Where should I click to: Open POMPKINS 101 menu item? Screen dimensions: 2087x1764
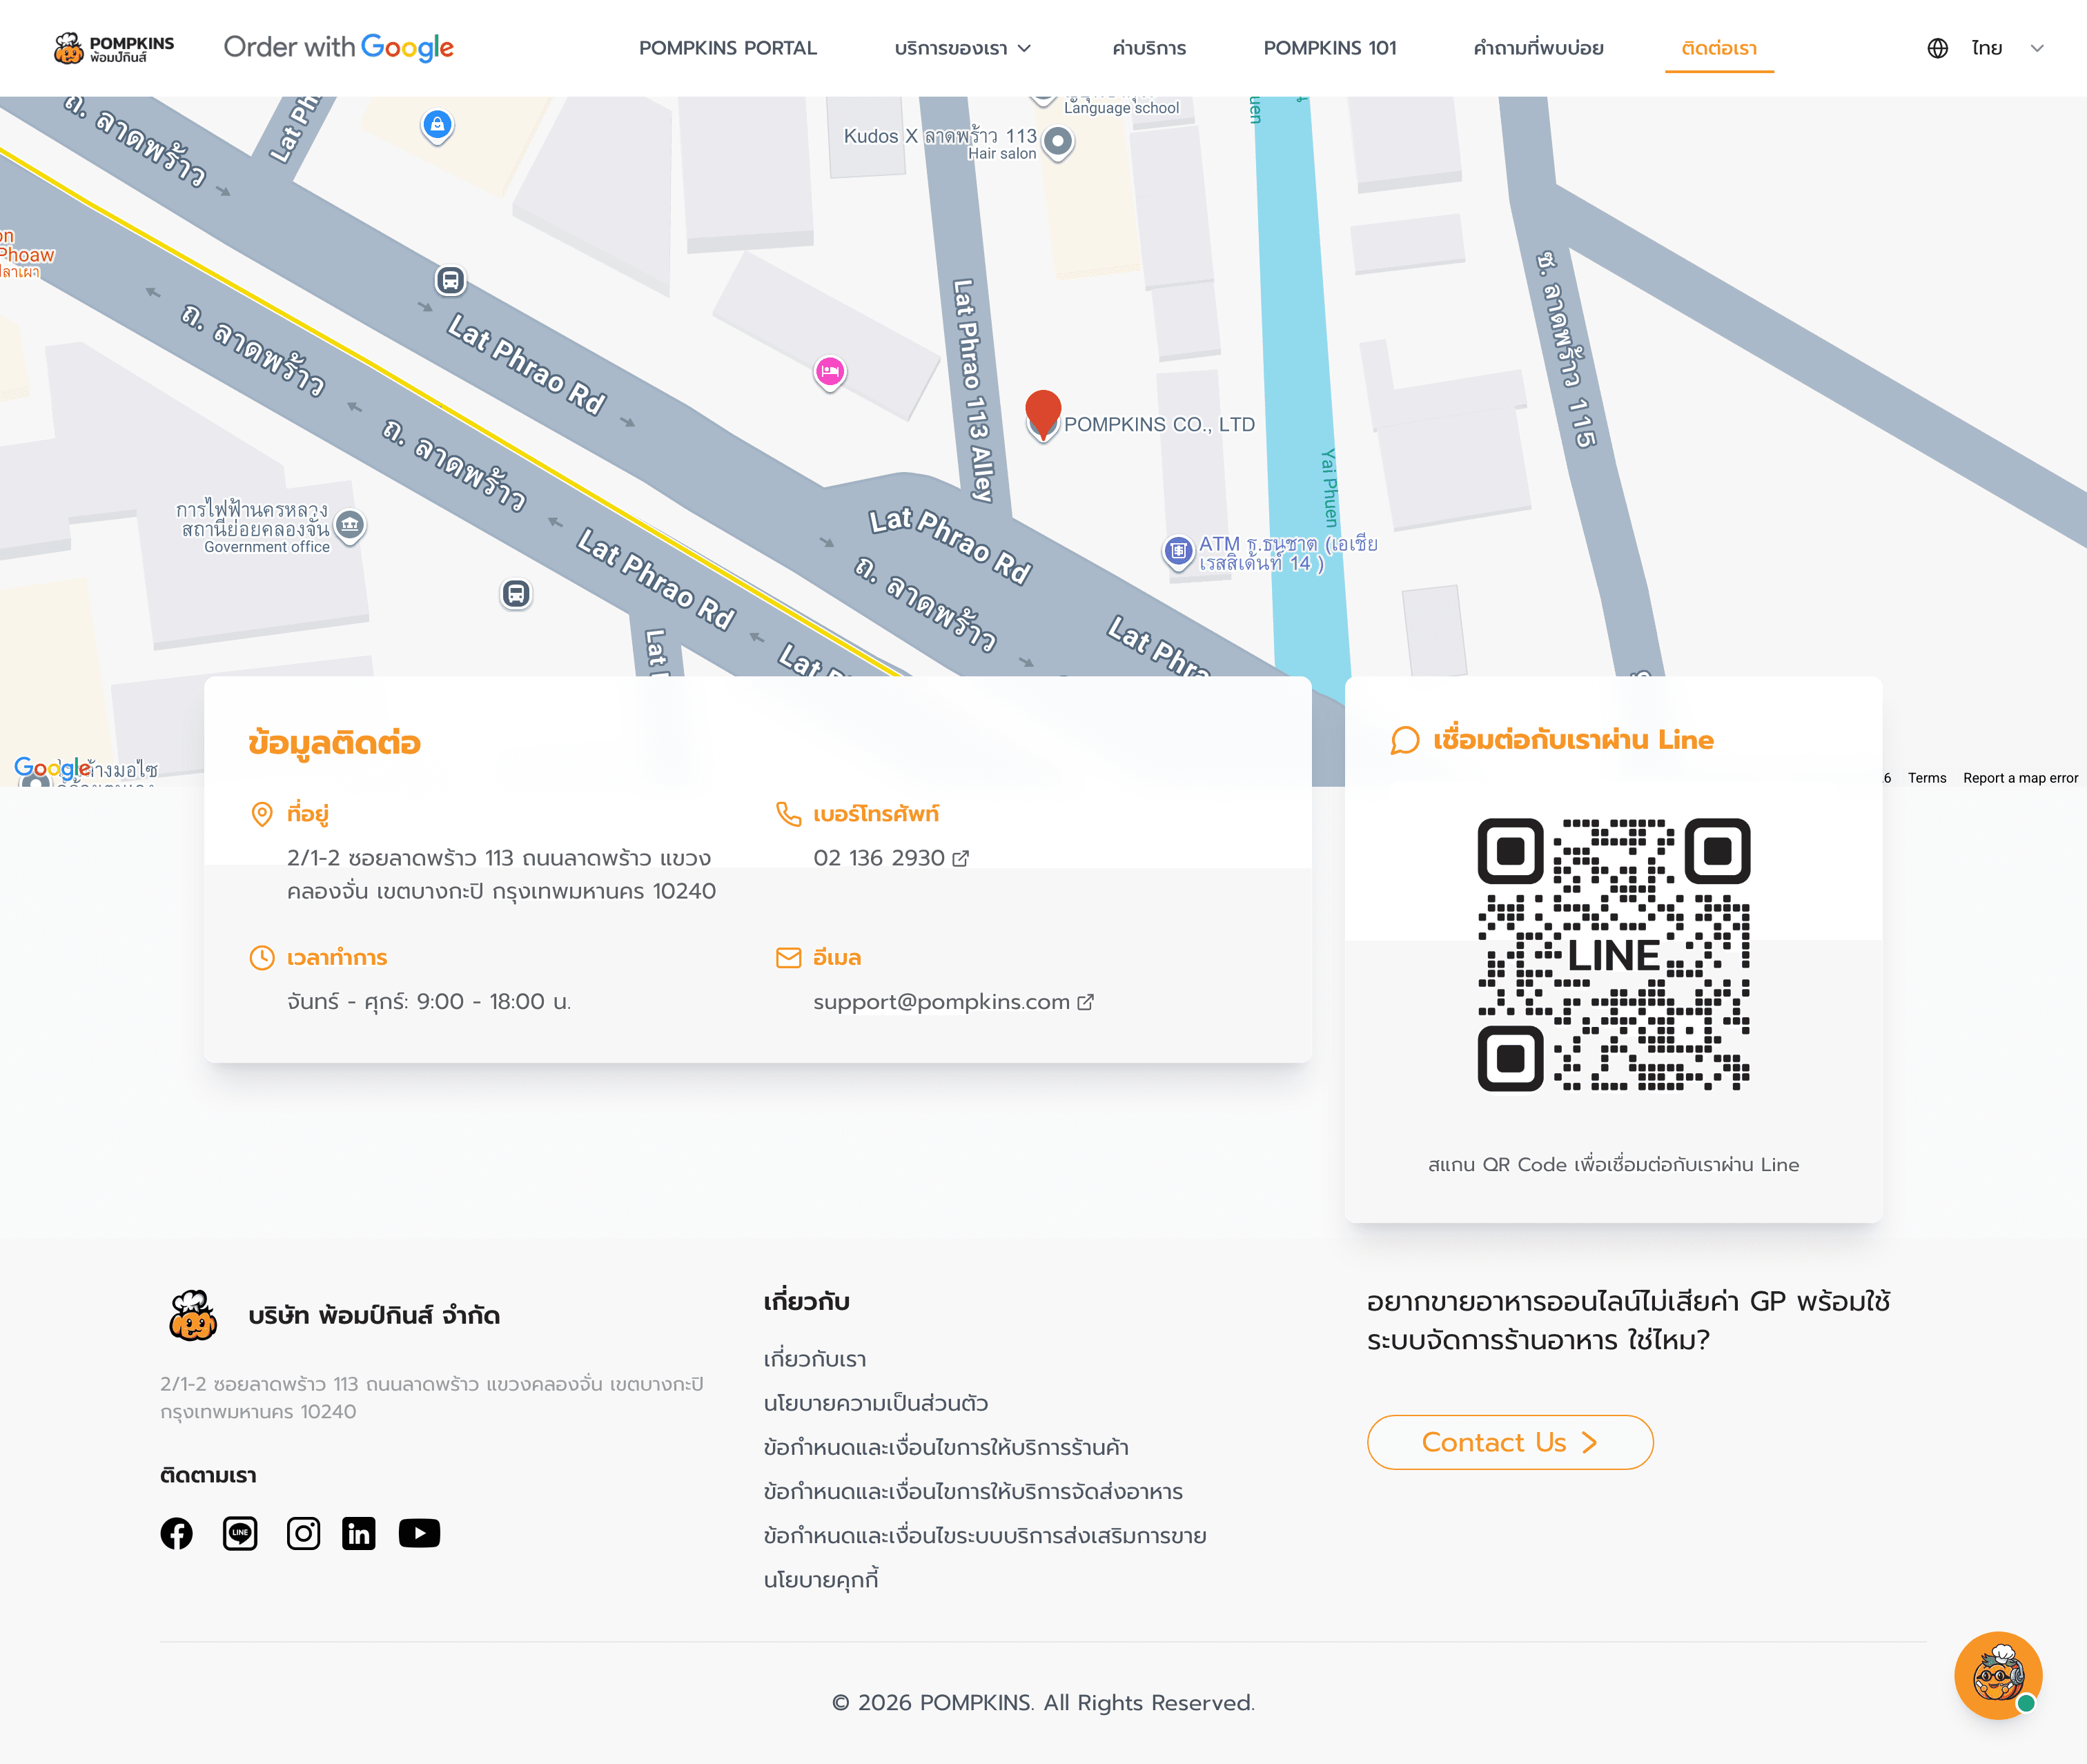(1329, 48)
